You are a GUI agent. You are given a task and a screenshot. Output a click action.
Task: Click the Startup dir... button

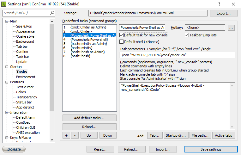pyautogui.click(x=176, y=135)
